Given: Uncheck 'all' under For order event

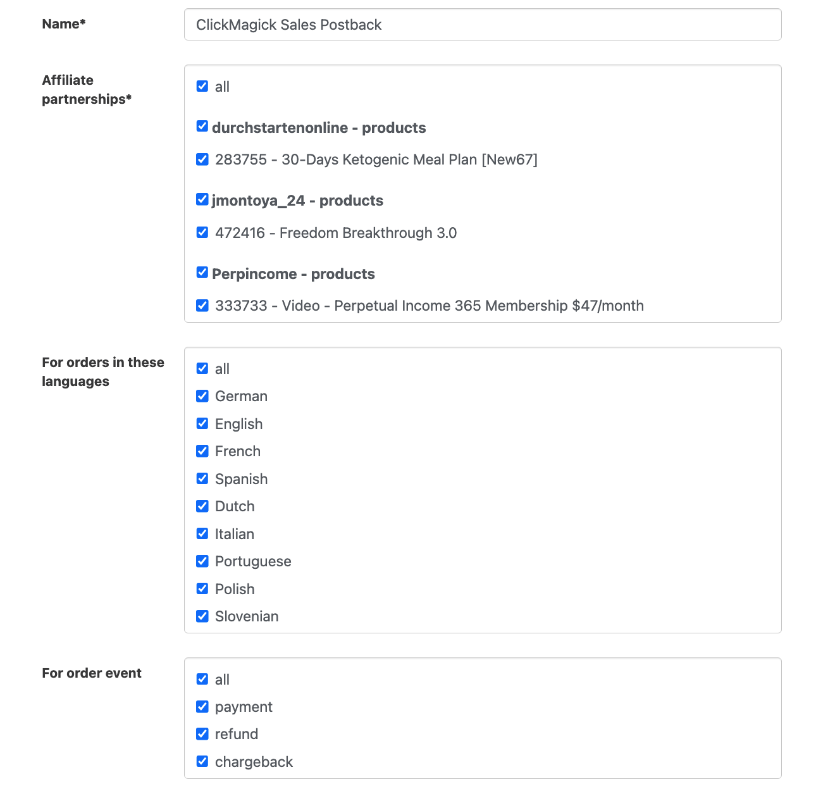Looking at the screenshot, I should pyautogui.click(x=202, y=679).
